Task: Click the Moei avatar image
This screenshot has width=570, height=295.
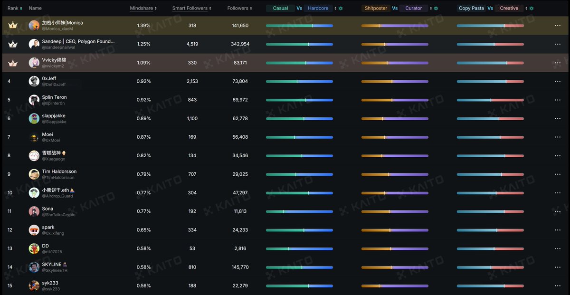Action: (x=34, y=137)
